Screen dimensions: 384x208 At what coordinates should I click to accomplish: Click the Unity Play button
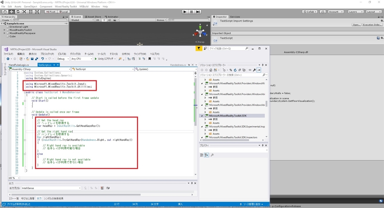click(185, 12)
